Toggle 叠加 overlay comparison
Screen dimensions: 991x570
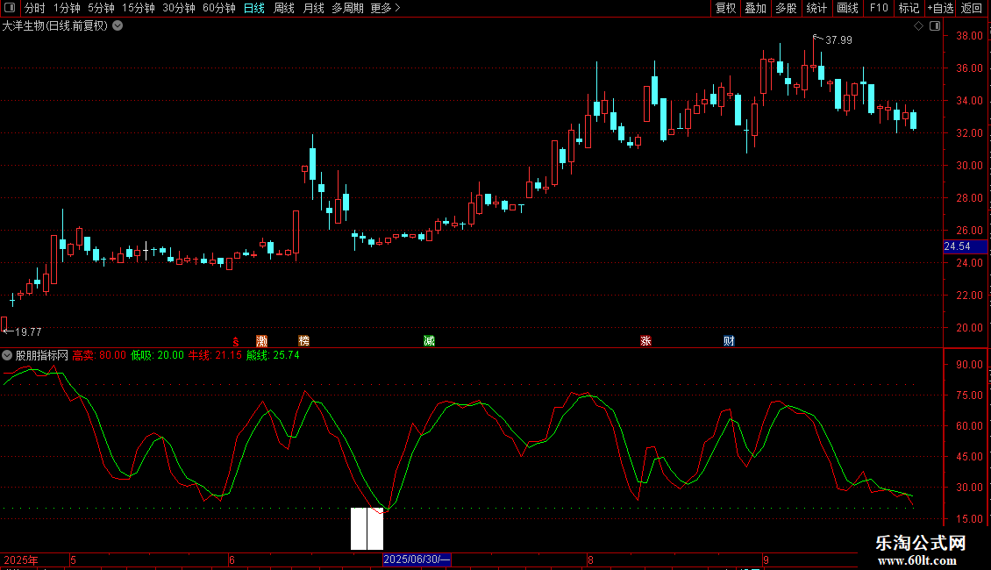coord(755,8)
